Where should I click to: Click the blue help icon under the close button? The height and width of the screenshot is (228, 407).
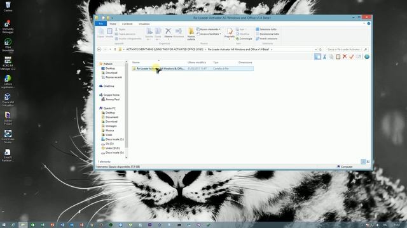pyautogui.click(x=369, y=23)
